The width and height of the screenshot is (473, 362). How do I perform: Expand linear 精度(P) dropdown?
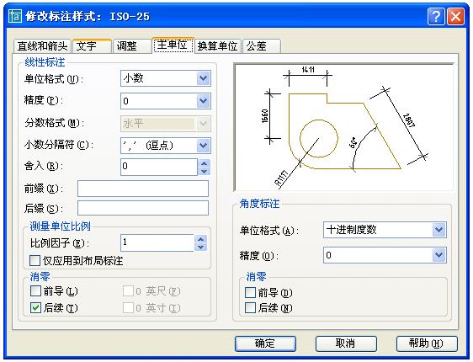(x=166, y=101)
